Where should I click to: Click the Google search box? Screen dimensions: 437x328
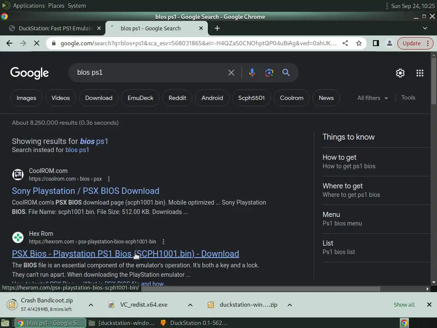pyautogui.click(x=151, y=73)
